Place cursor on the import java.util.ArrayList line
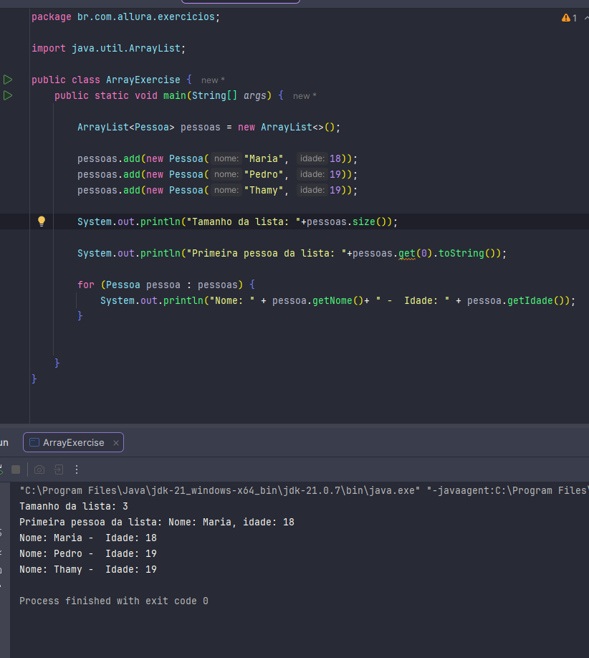Image resolution: width=589 pixels, height=658 pixels. coord(128,49)
